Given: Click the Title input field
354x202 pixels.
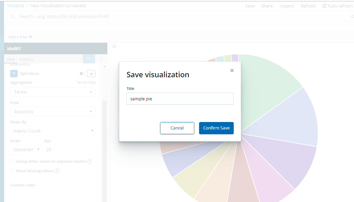Looking at the screenshot, I should click(x=180, y=99).
